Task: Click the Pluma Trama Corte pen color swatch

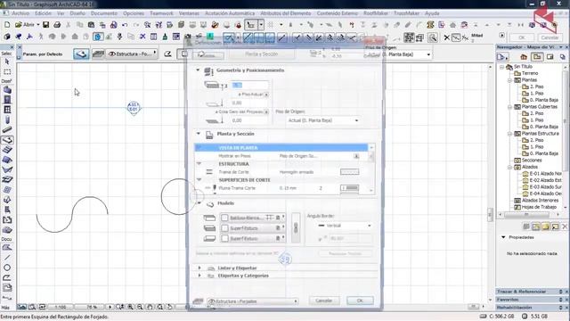Action: (350, 188)
